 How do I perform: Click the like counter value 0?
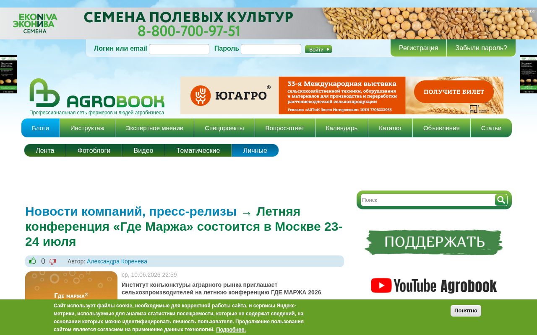43,261
